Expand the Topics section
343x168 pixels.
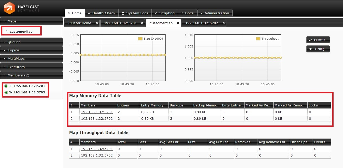coord(31,50)
